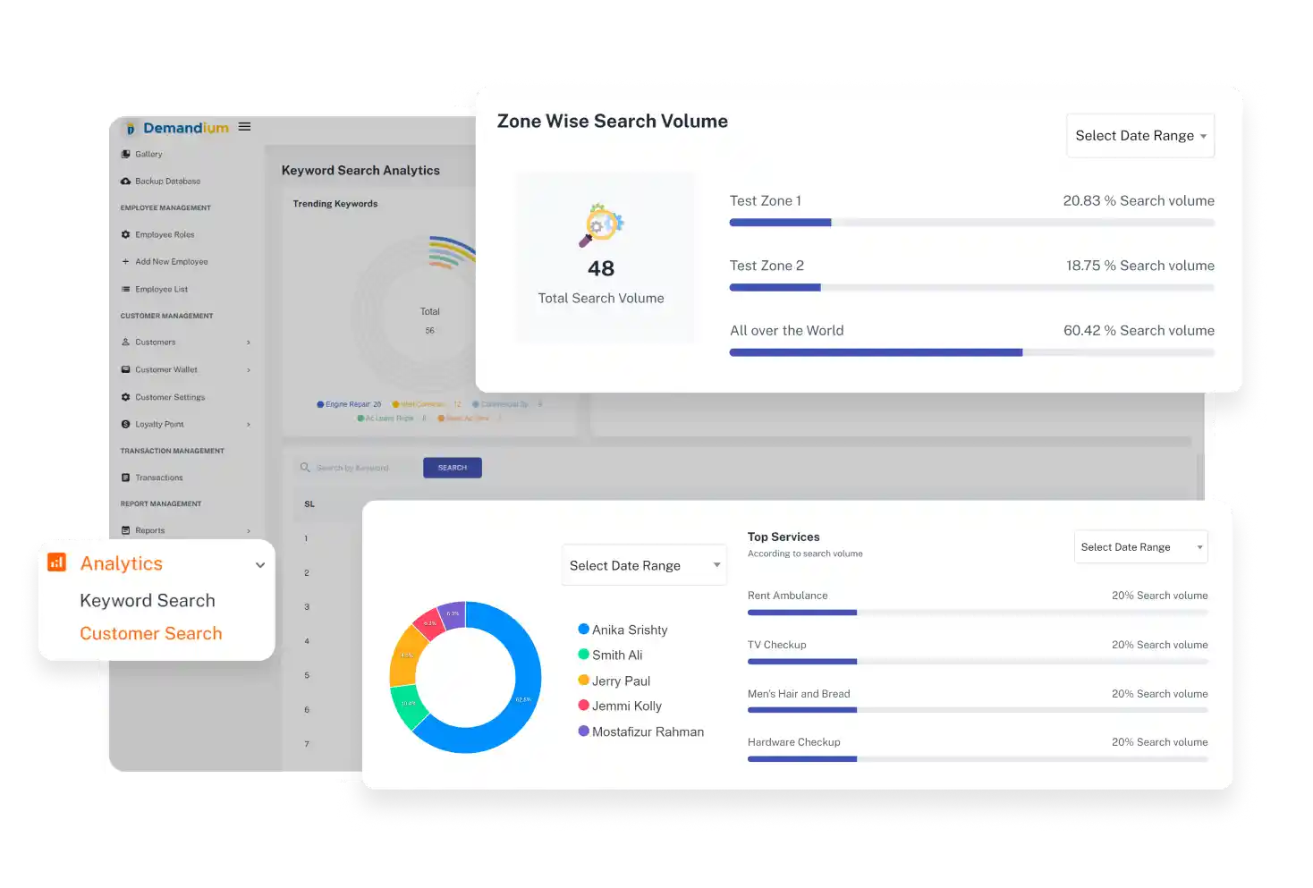1313x888 pixels.
Task: Open Select Date Range above donut chart
Action: [x=644, y=565]
